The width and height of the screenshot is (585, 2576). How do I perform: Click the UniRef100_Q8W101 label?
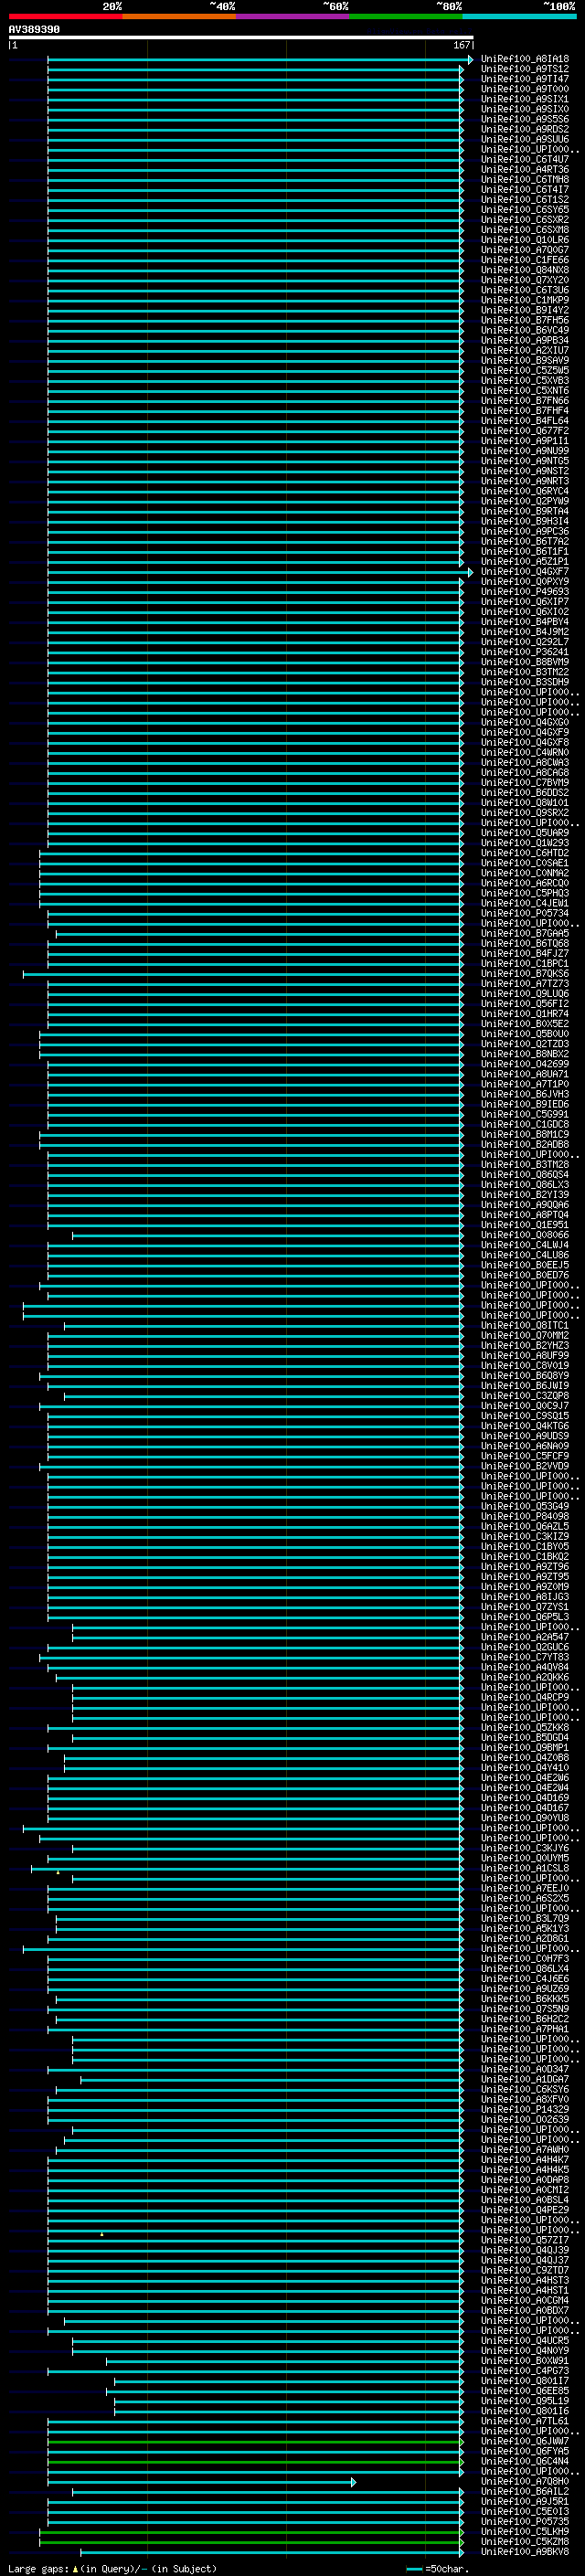pos(524,802)
